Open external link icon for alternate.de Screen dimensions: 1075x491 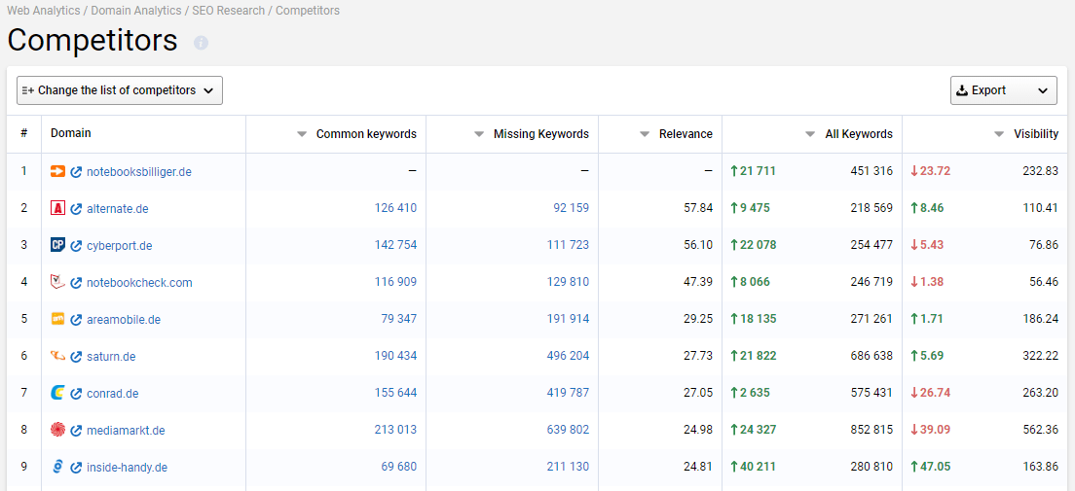(x=77, y=209)
